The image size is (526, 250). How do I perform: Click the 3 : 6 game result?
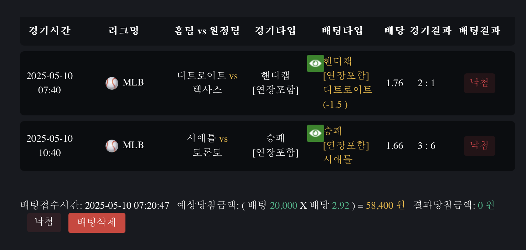pyautogui.click(x=426, y=146)
